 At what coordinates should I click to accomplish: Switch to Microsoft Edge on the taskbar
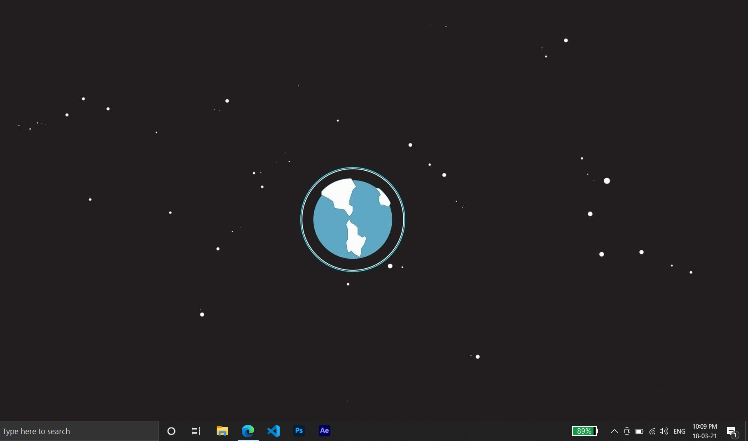pos(248,431)
